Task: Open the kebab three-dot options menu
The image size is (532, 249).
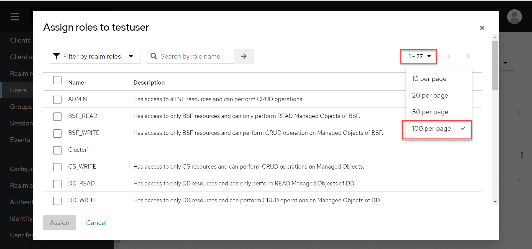Action: tap(522, 155)
